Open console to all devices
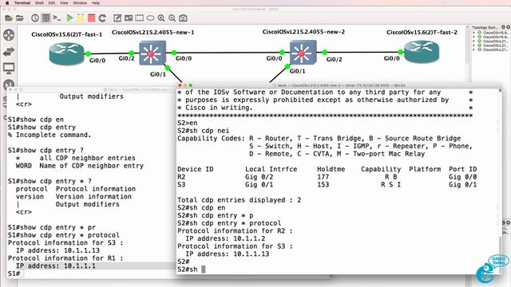The width and height of the screenshot is (511, 287). coord(57,18)
